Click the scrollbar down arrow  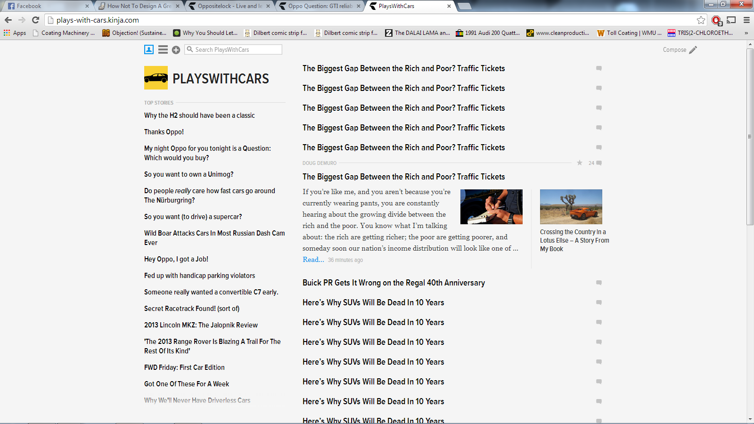(750, 419)
